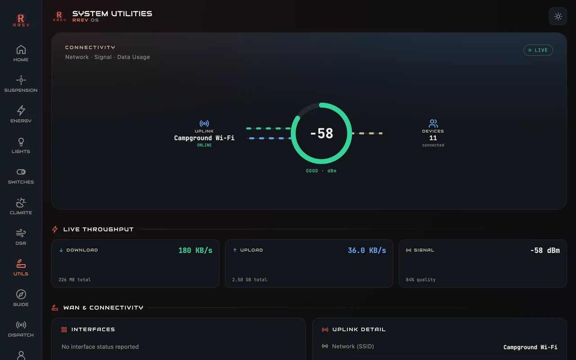Click the INTERFACES card heading
The image size is (576, 360).
(x=93, y=329)
